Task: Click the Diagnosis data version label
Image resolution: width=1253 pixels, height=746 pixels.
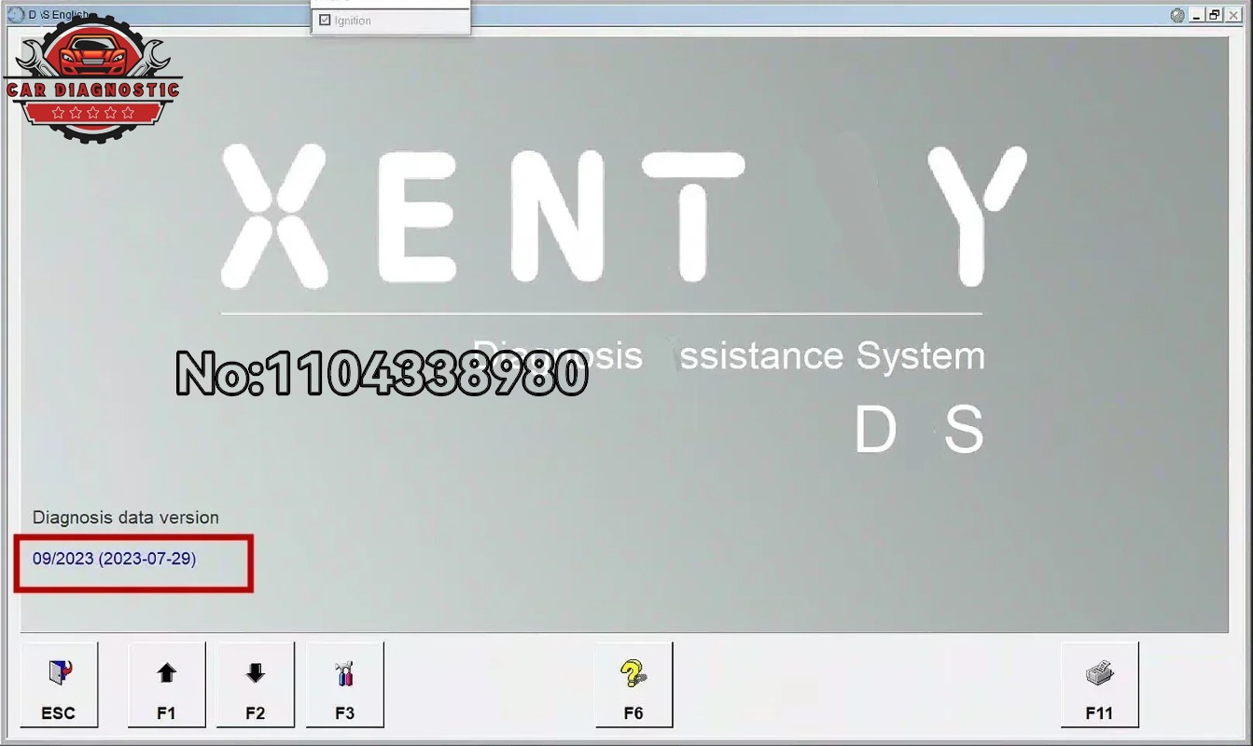Action: pyautogui.click(x=126, y=518)
